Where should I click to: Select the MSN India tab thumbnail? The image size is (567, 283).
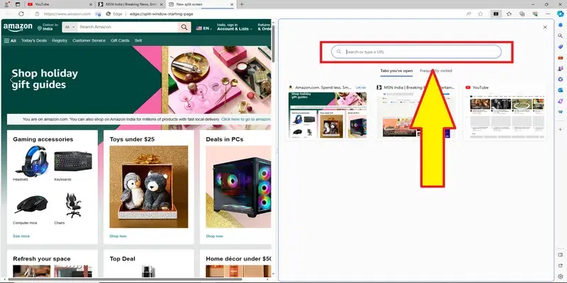(x=416, y=112)
